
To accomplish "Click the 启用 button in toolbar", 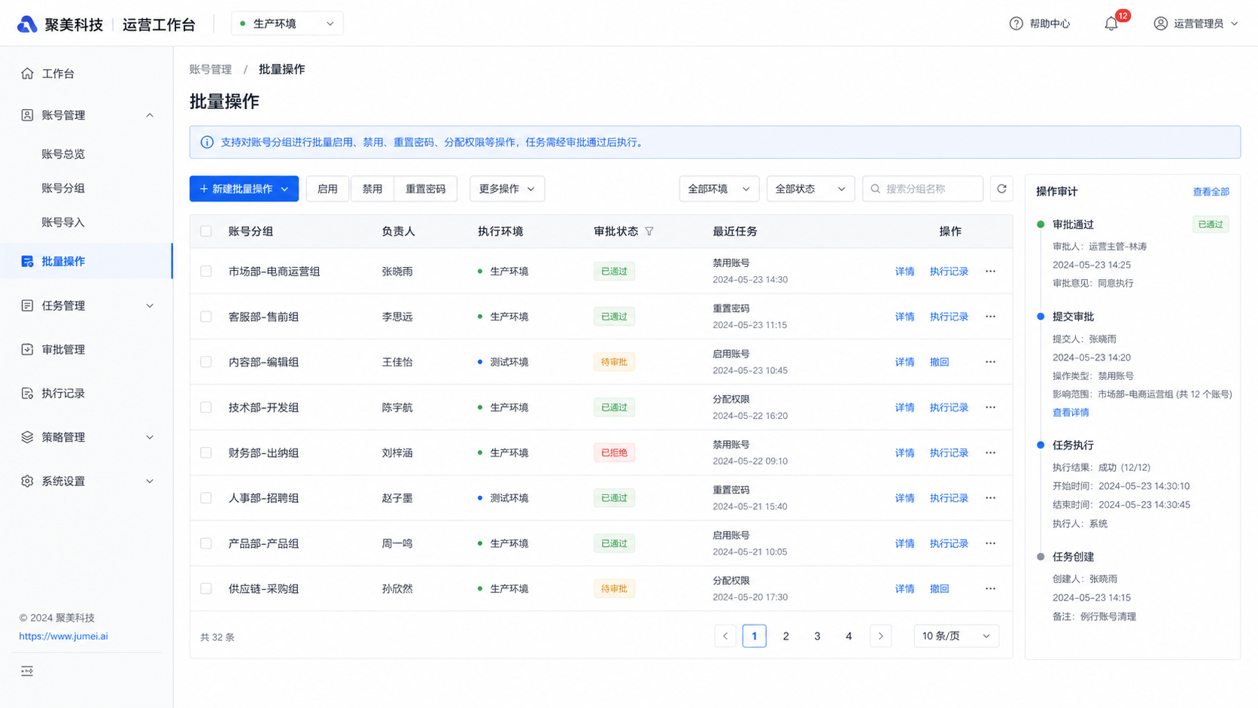I will 327,189.
